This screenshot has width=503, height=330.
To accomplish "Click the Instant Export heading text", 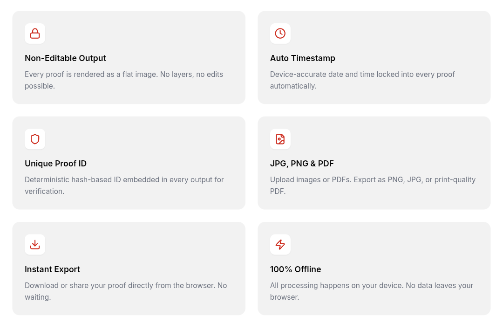I will [52, 269].
